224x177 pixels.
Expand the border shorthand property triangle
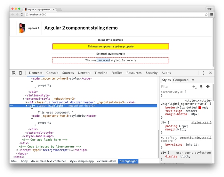[178, 107]
